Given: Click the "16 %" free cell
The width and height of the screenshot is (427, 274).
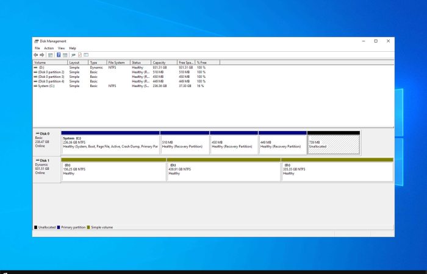Looking at the screenshot, I should tap(201, 86).
